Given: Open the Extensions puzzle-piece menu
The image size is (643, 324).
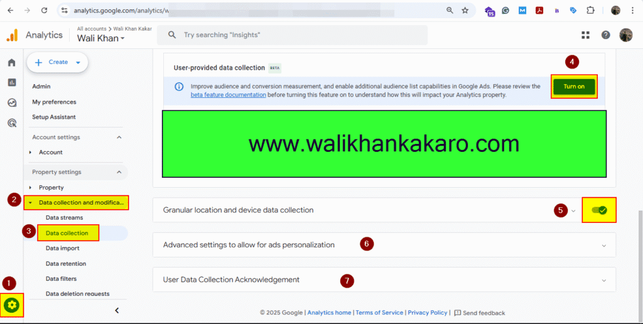Looking at the screenshot, I should click(590, 11).
